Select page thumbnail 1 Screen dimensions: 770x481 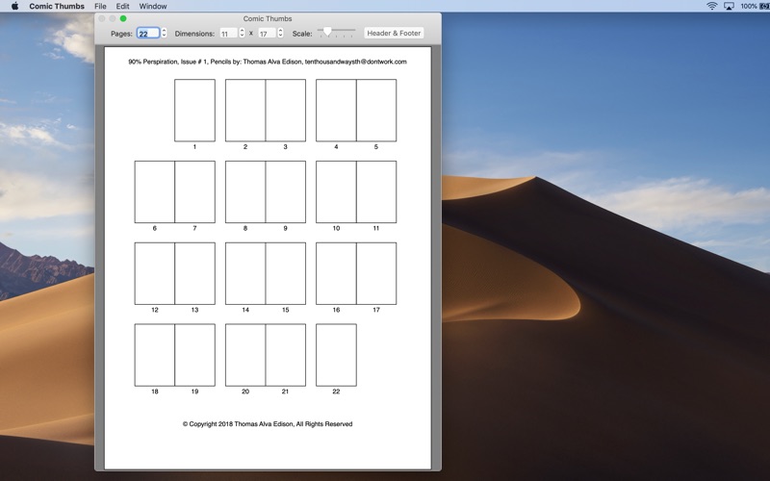(x=195, y=111)
